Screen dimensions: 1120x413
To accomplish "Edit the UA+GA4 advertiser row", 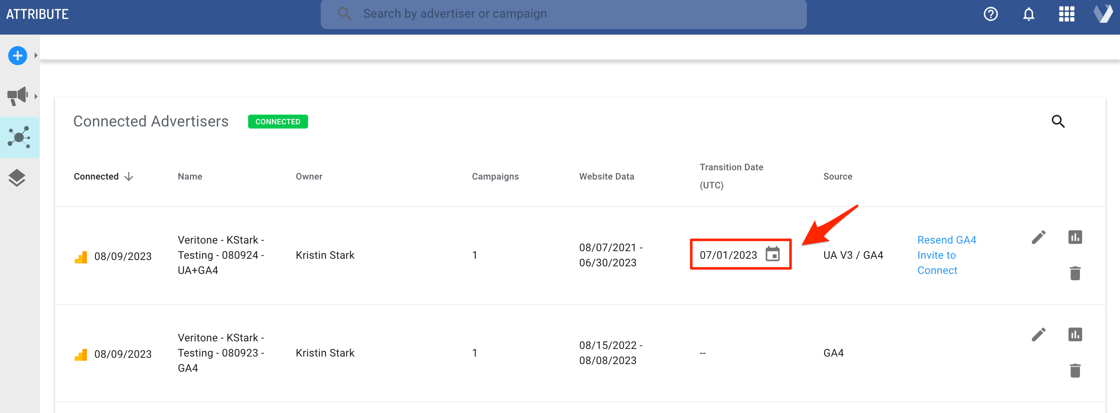I will tap(1038, 237).
